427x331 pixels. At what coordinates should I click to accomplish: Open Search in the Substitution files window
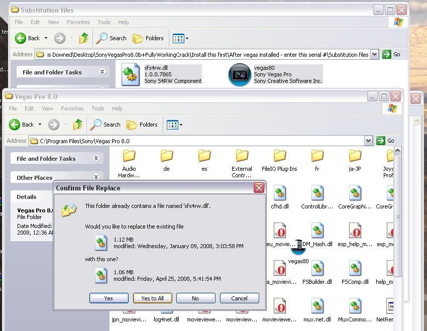click(112, 38)
